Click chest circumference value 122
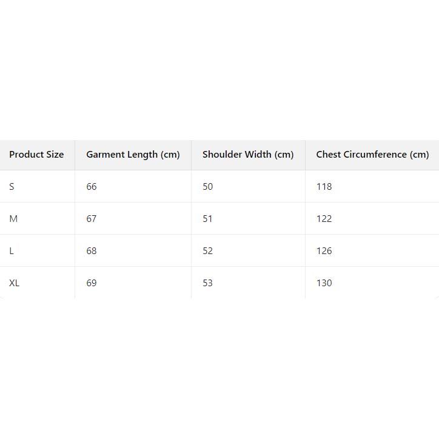 pyautogui.click(x=324, y=219)
